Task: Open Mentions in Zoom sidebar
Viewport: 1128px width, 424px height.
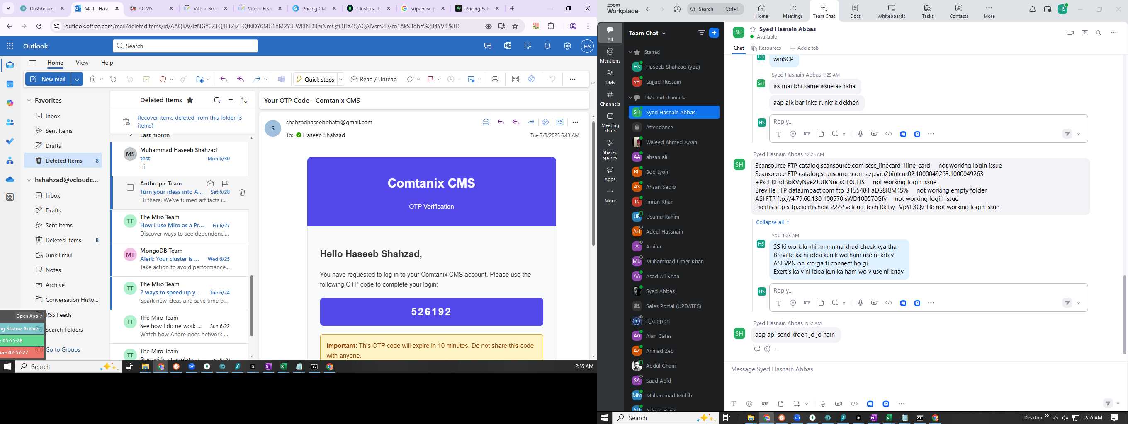Action: click(x=610, y=55)
